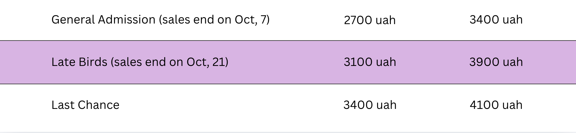Select the 3900 uah price
Screen dimensions: 576x133
point(496,62)
